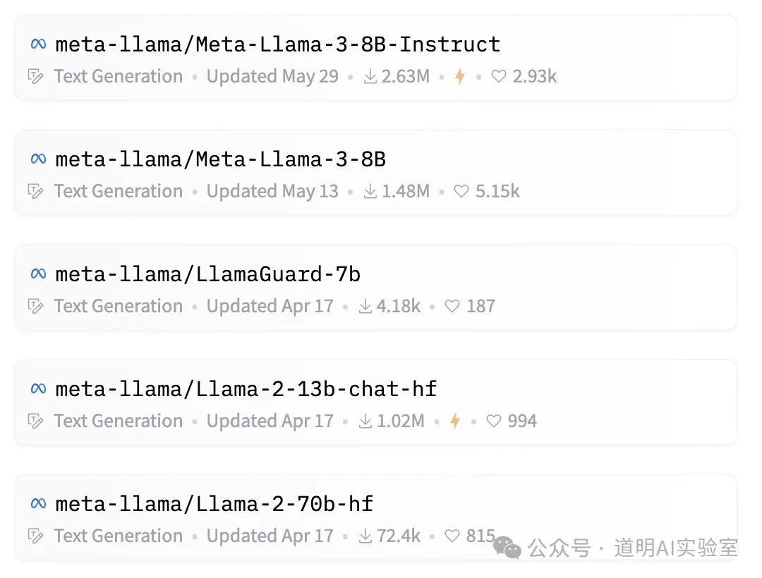Click the Text Generation tag icon on Meta-Llama-3-8B

click(x=35, y=191)
